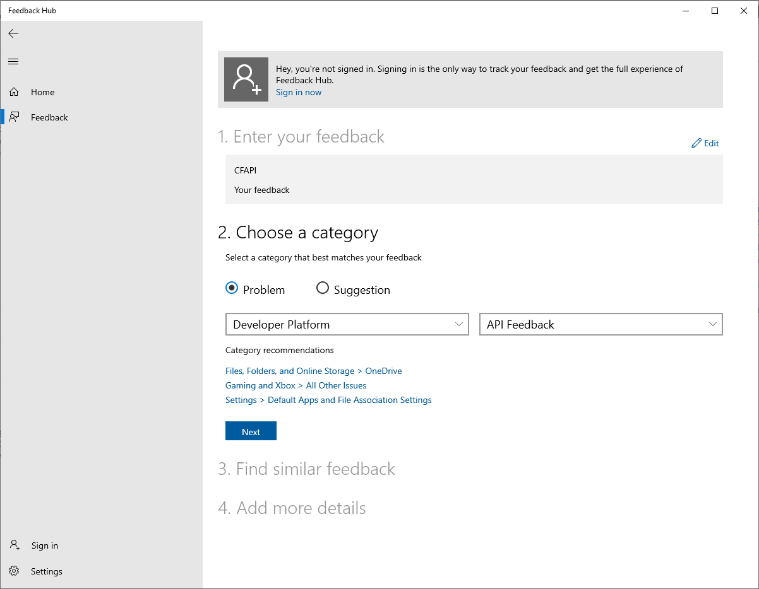Click inside the Your feedback text area
This screenshot has height=589, width=759.
262,190
